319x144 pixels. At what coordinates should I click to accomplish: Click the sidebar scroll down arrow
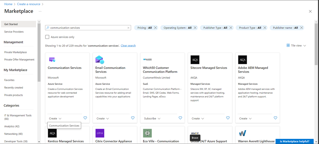tap(39, 142)
